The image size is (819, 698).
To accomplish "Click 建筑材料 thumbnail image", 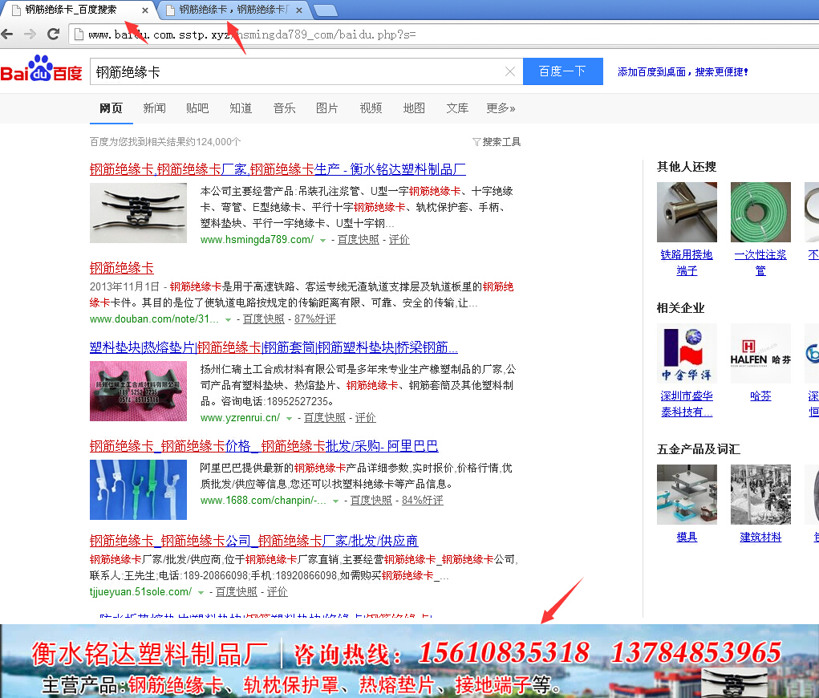I will click(x=760, y=494).
